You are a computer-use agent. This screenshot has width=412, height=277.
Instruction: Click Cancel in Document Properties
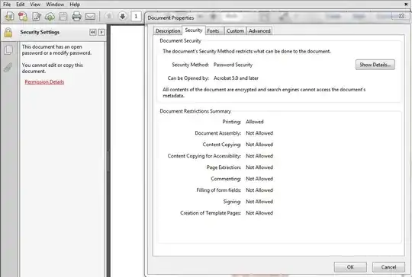(388, 267)
